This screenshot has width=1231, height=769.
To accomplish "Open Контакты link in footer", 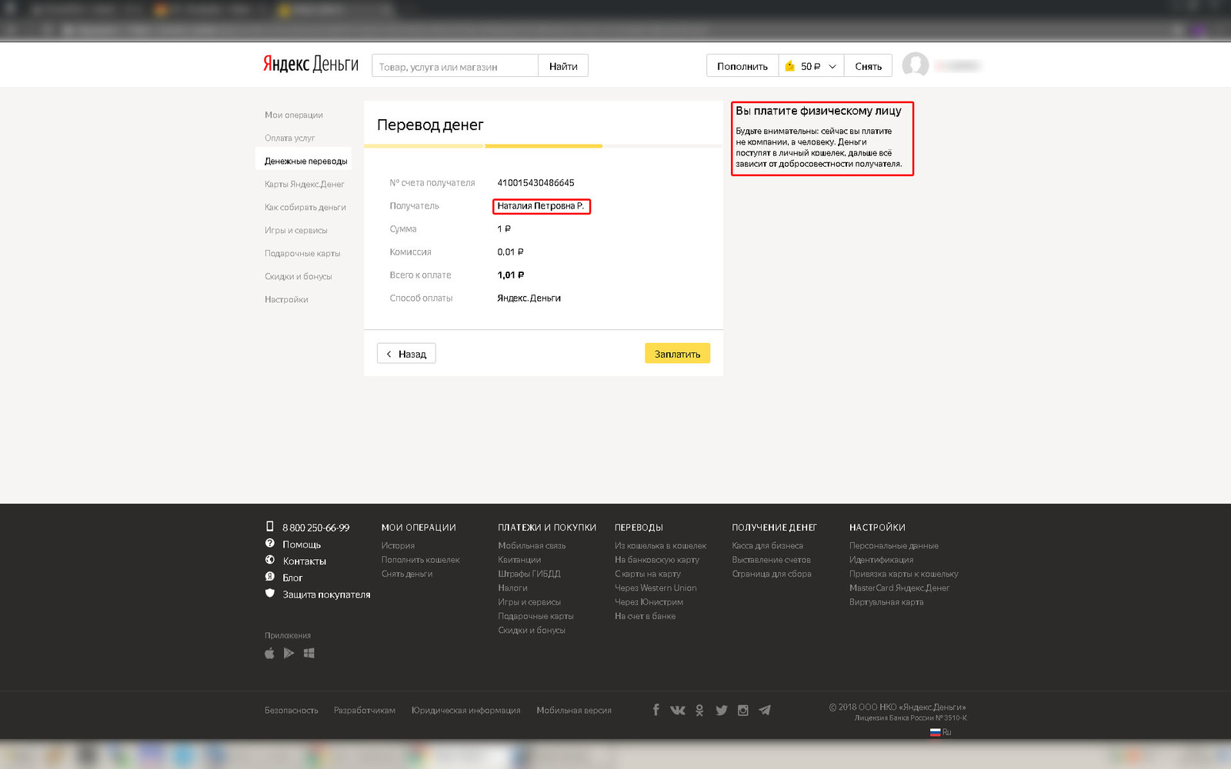I will (x=305, y=561).
